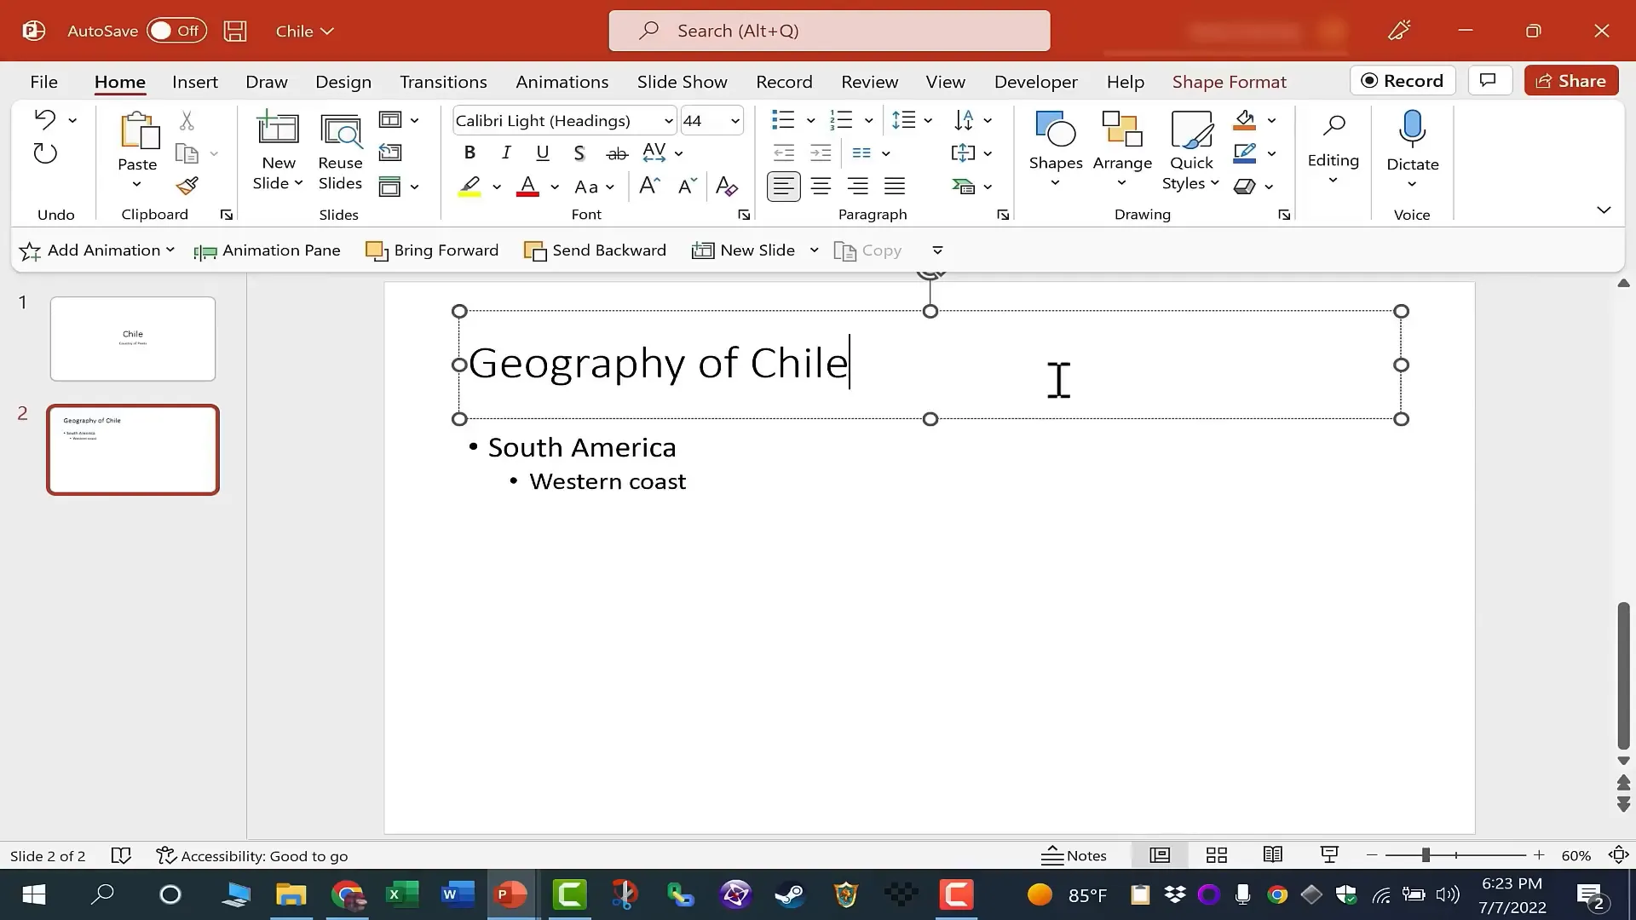Screen dimensions: 1636x920
Task: Click the Fit slide to window icon
Action: tap(1618, 855)
